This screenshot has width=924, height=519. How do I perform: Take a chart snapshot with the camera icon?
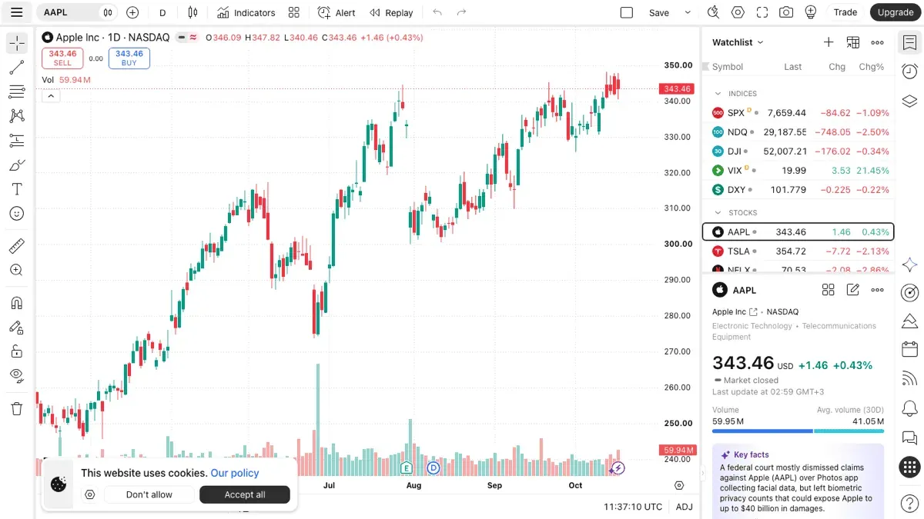pos(786,12)
